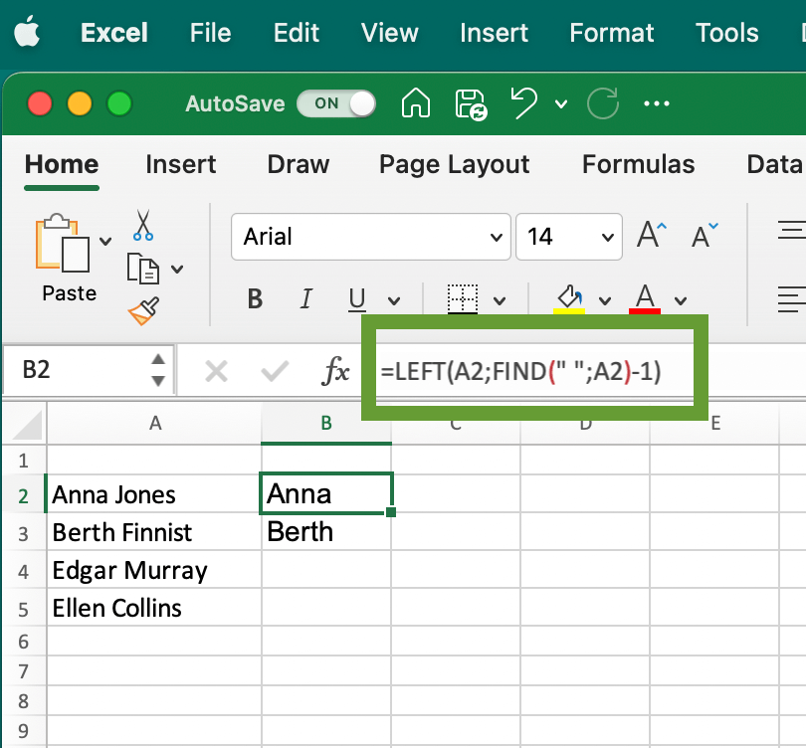Open the more options ellipsis in title bar
Image resolution: width=806 pixels, height=748 pixels.
point(657,103)
